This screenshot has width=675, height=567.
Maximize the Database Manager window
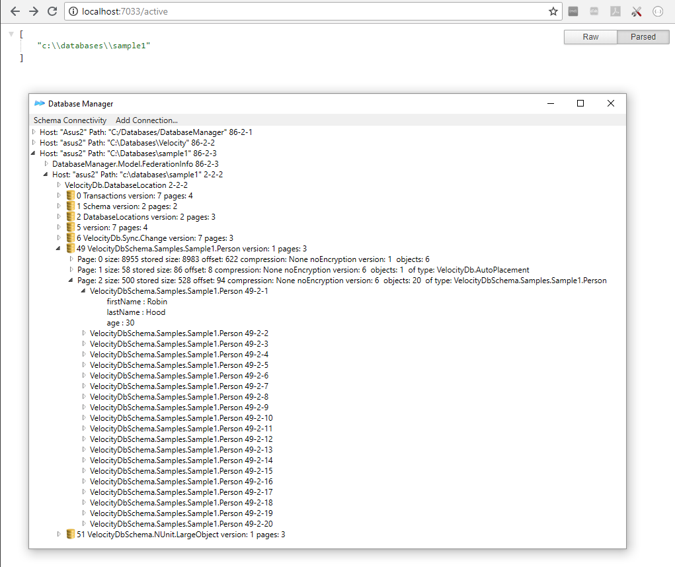[580, 103]
